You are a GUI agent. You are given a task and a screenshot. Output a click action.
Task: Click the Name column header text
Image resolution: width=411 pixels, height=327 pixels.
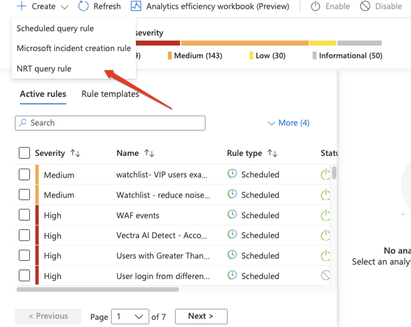(x=127, y=153)
